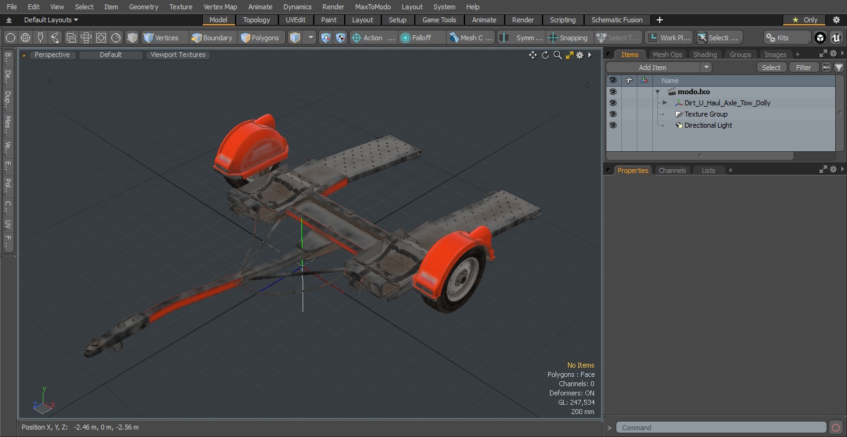Click the Filter button in Items panel

point(804,68)
